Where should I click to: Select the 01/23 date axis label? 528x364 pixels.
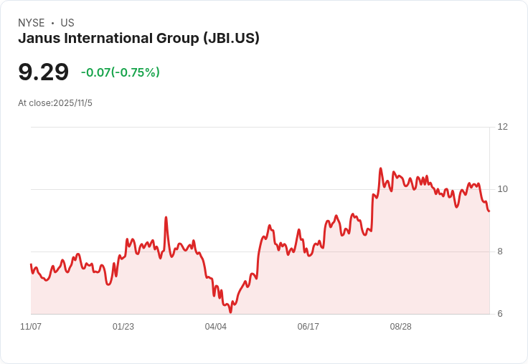click(x=123, y=326)
